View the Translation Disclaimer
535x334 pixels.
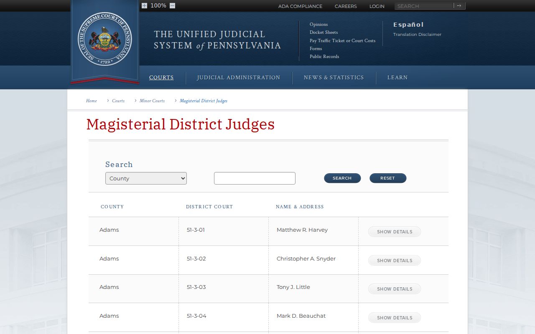[x=417, y=34]
